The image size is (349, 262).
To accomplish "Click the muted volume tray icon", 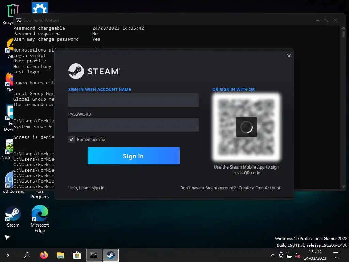I will click(x=297, y=255).
